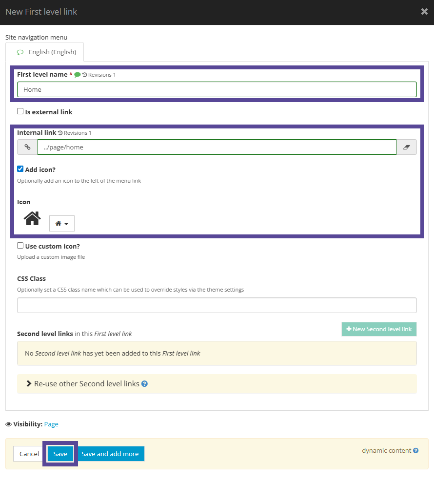Click the large home icon preview
434x484 pixels.
[x=31, y=218]
